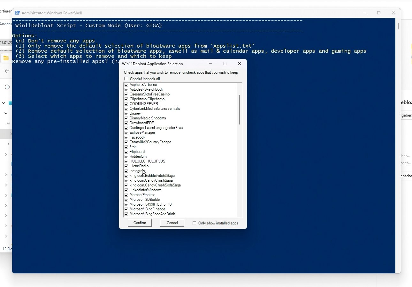This screenshot has width=412, height=287.
Task: Click the circled plus New icon in Explorer
Action: [x=7, y=87]
